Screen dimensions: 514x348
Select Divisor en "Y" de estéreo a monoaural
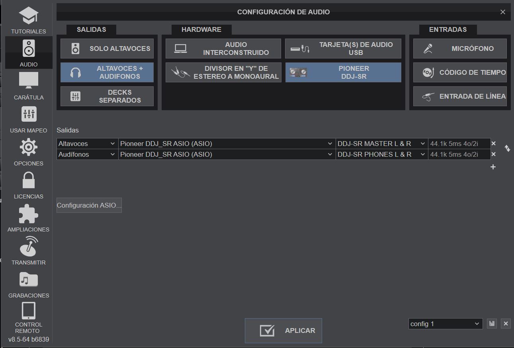[223, 72]
